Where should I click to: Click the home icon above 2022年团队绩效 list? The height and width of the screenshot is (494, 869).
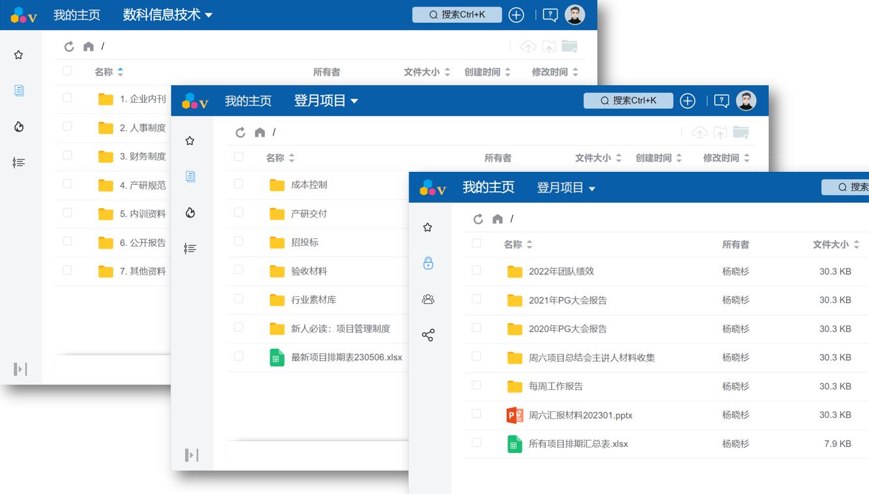498,219
